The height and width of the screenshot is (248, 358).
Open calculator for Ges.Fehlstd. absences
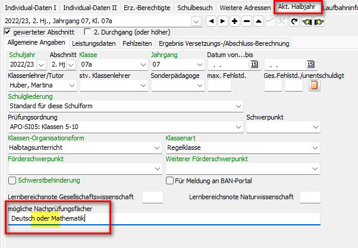point(315,86)
